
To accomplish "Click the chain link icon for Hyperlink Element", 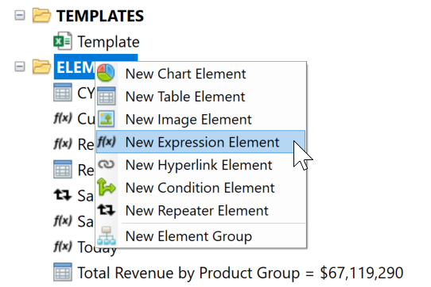I will (x=106, y=164).
